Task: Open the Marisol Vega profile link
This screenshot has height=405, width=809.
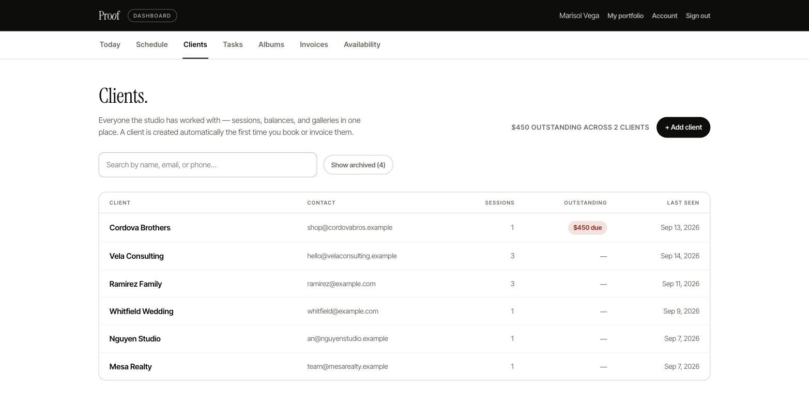Action: pos(579,15)
